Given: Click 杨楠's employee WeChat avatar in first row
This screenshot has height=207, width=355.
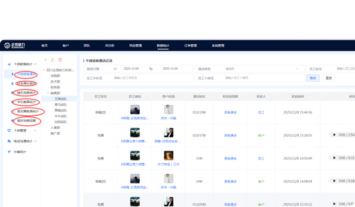Looking at the screenshot, I should point(135,110).
